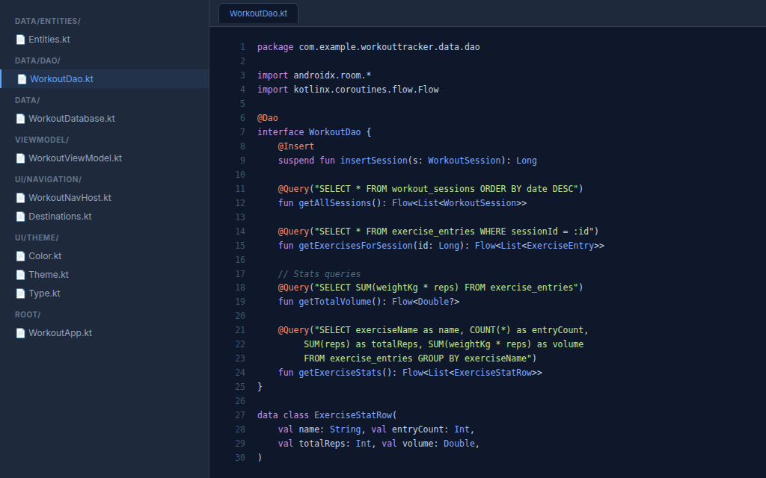Click the DATA/ENTITIES/ section header
Viewport: 766px width, 478px height.
point(48,21)
